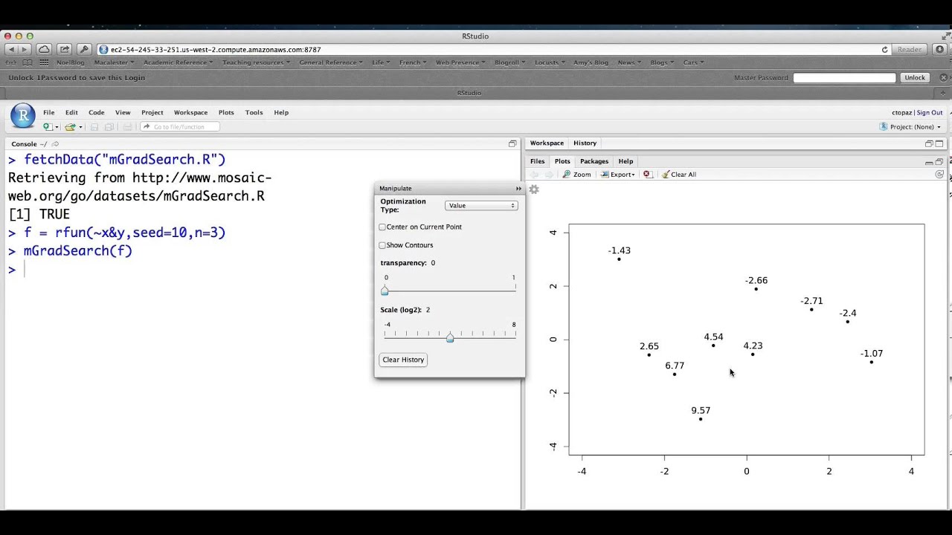Click 1Password key icon in Safari toolbar
The image size is (952, 535).
(x=84, y=49)
